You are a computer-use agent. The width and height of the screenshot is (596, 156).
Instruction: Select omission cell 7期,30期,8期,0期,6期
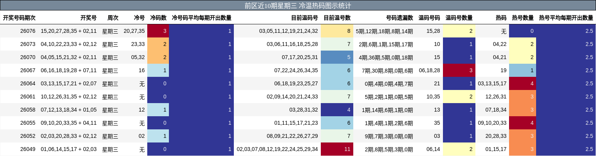(387, 70)
